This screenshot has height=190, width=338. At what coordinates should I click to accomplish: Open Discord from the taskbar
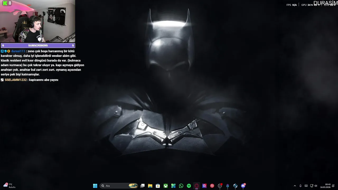point(243,186)
